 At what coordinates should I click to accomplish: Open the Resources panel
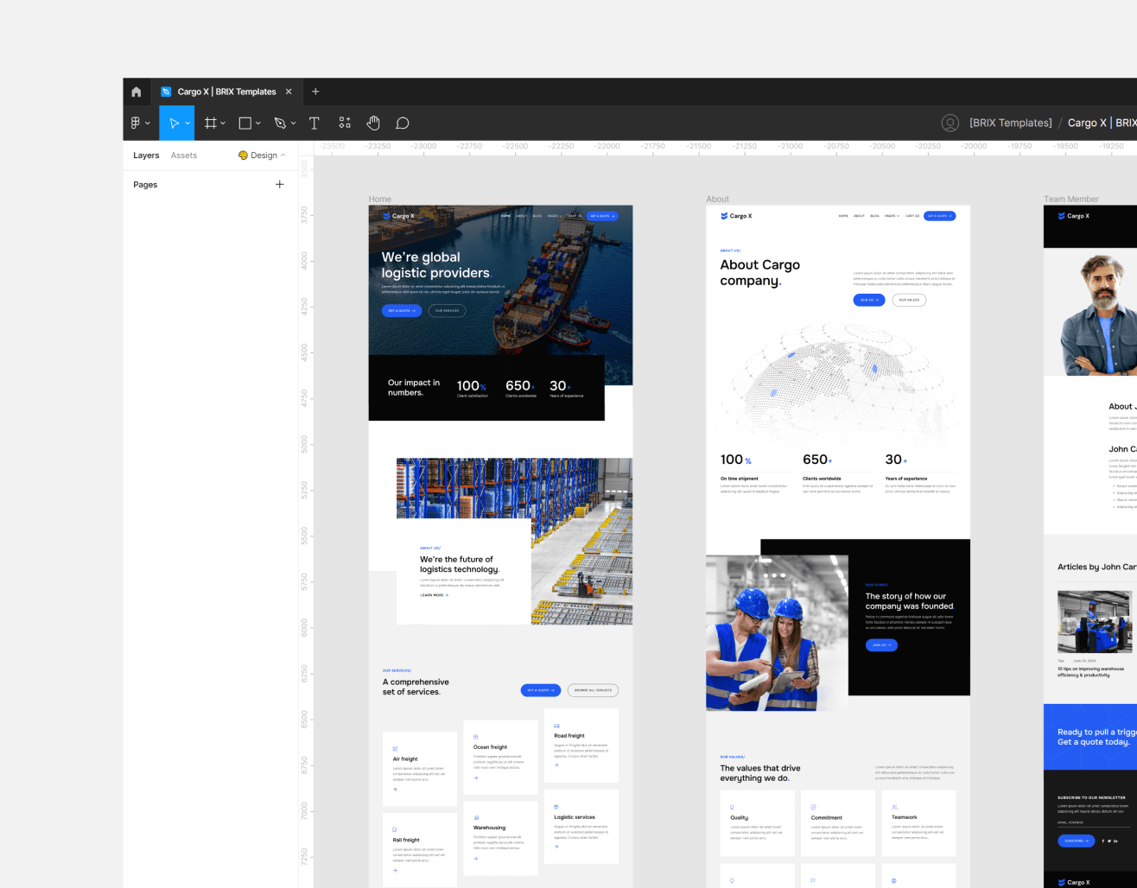coord(344,123)
